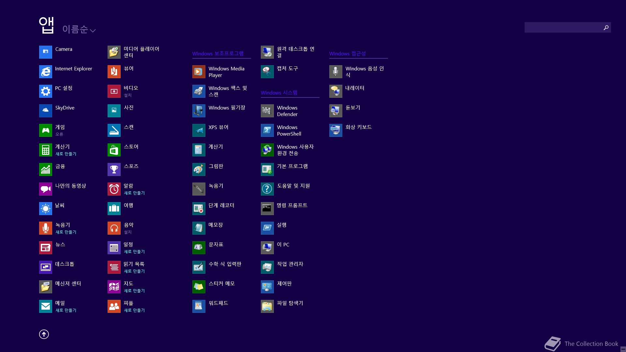
Task: Select the Windows 시스템 group header
Action: tap(279, 93)
